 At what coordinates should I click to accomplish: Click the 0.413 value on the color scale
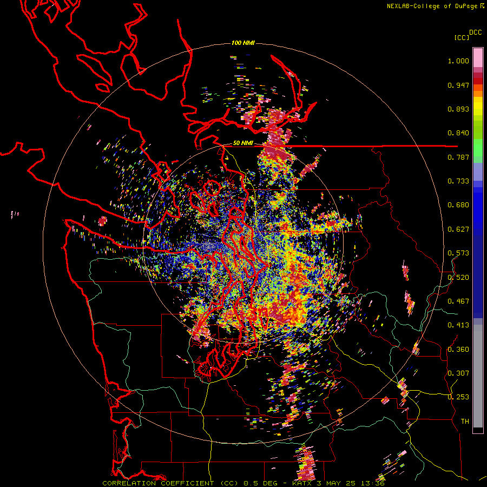(x=458, y=325)
